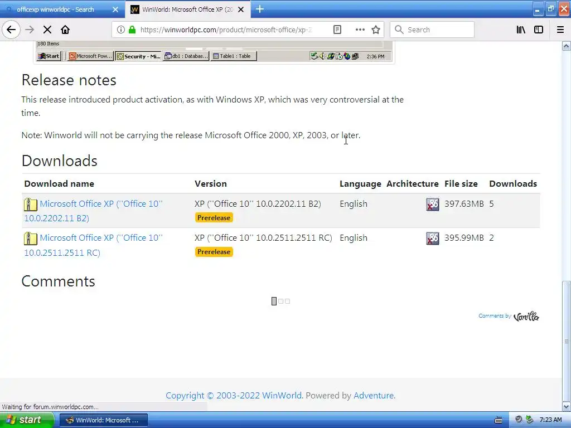Click the Comments heading

point(58,281)
